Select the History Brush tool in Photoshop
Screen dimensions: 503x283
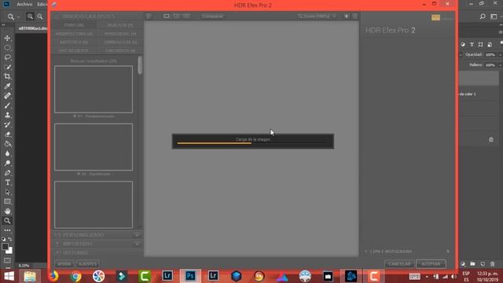click(7, 125)
